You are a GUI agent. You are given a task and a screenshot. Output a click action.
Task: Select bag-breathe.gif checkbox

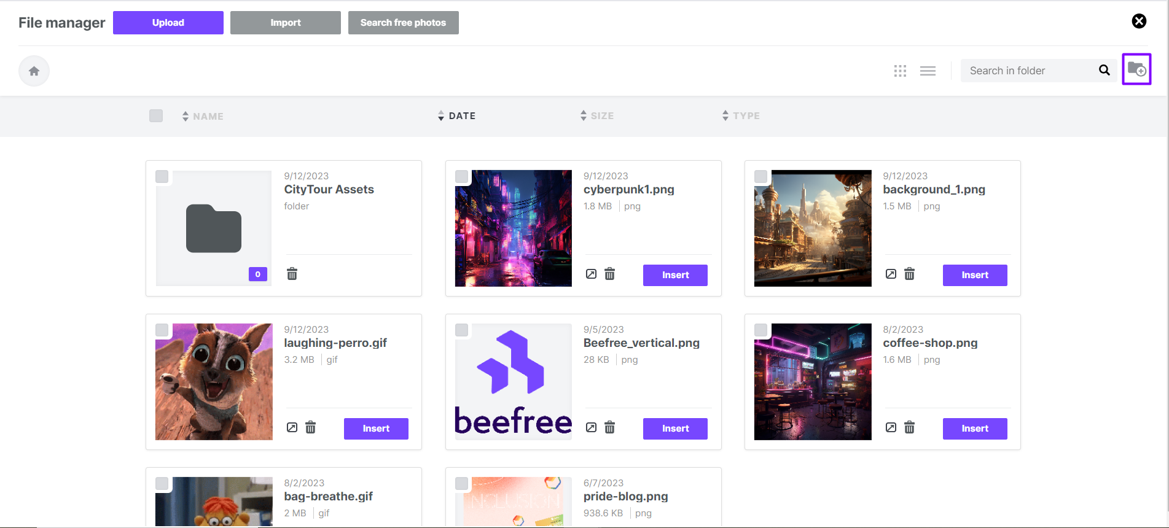162,484
